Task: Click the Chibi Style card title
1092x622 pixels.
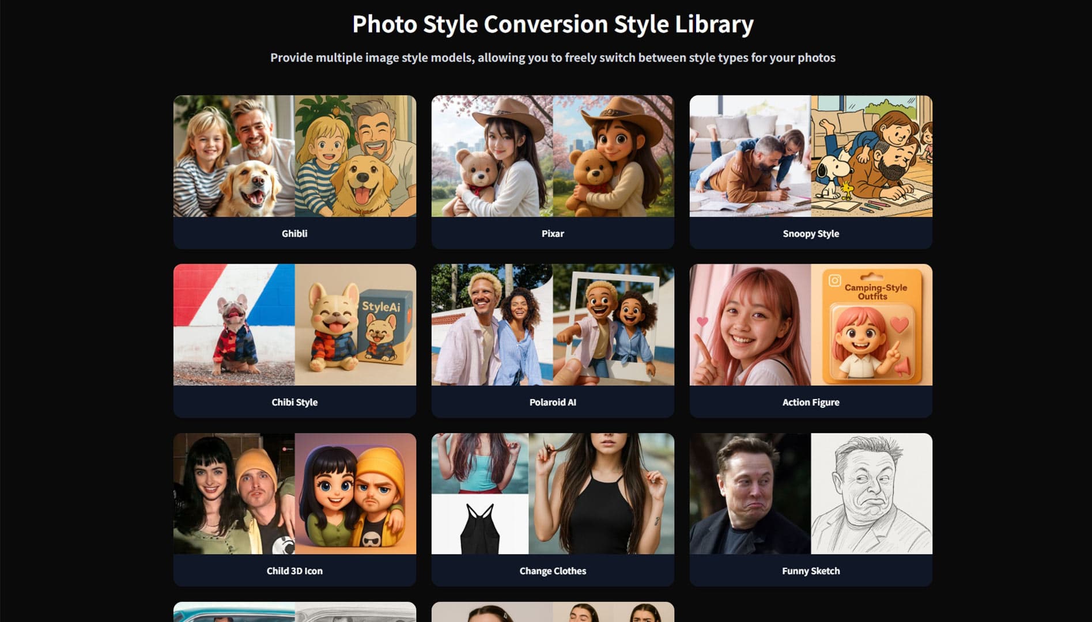Action: [294, 402]
